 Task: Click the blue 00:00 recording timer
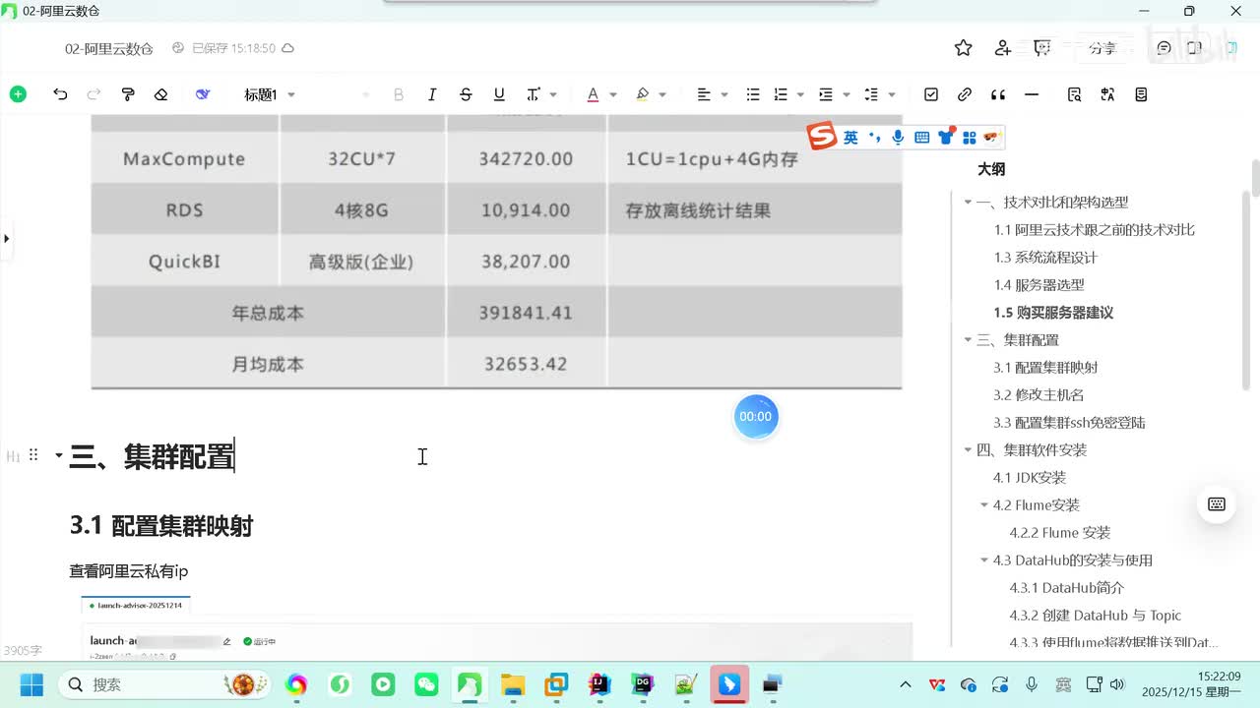(756, 416)
